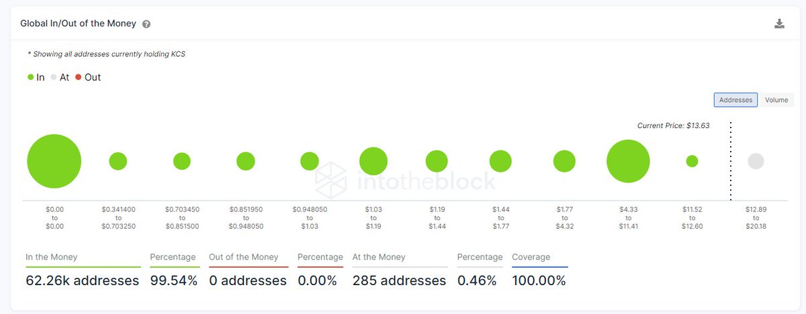The width and height of the screenshot is (806, 314).
Task: Toggle the red Out legend item
Action: [x=88, y=77]
